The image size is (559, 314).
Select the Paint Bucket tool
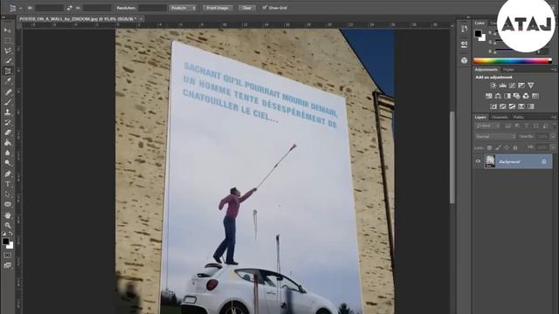pos(8,143)
